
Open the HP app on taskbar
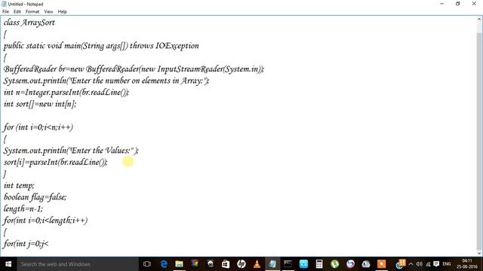(x=241, y=264)
